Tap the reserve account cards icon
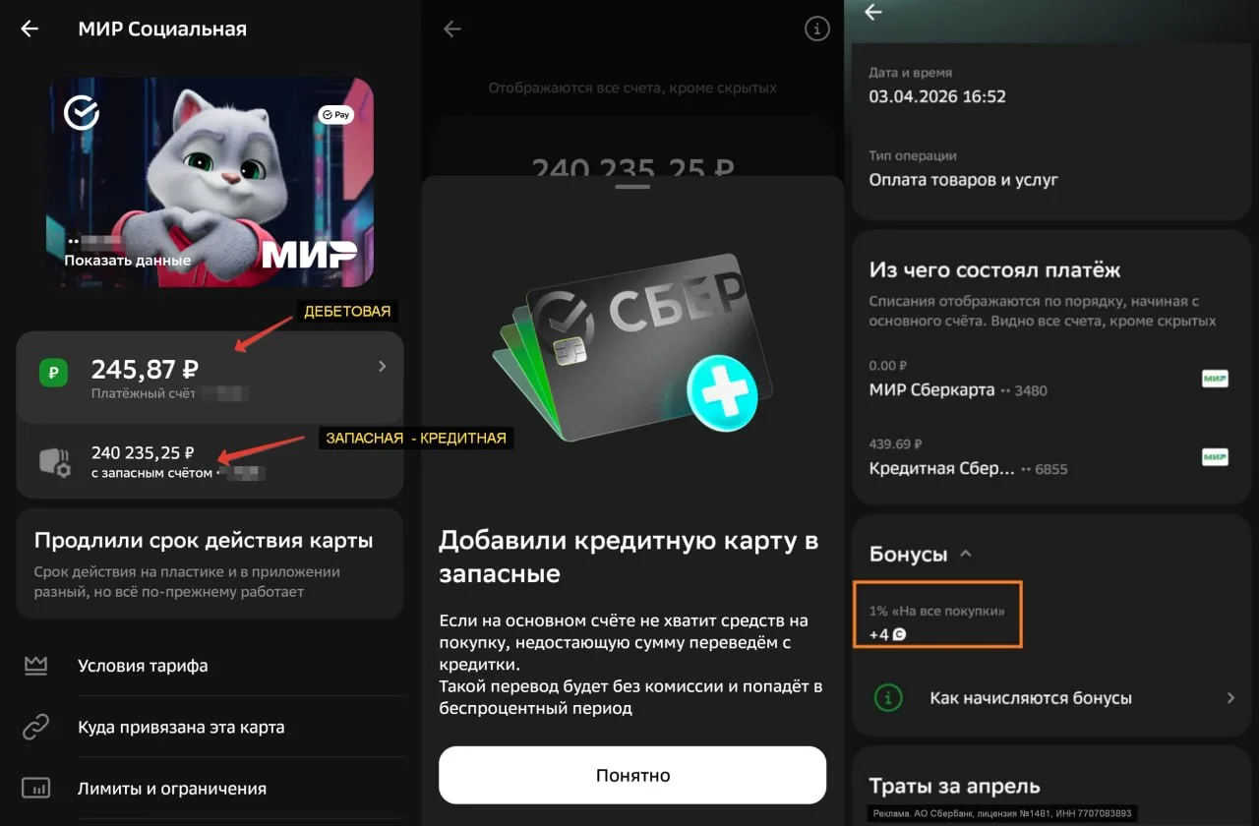The image size is (1259, 826). coord(54,461)
